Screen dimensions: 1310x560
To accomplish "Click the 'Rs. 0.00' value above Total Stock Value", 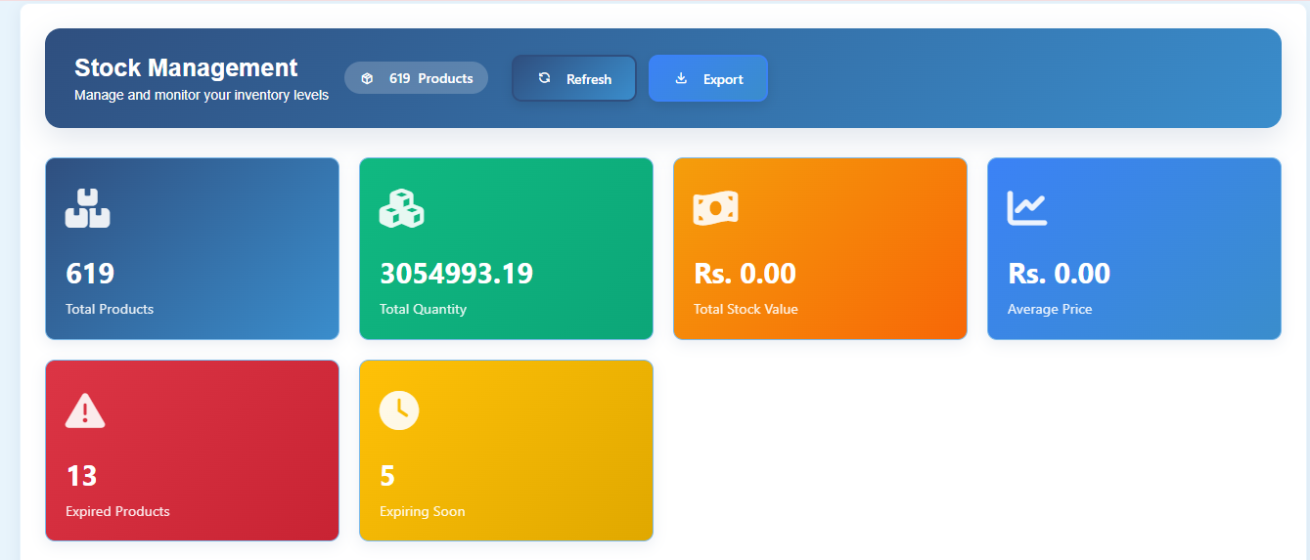I will coord(745,274).
